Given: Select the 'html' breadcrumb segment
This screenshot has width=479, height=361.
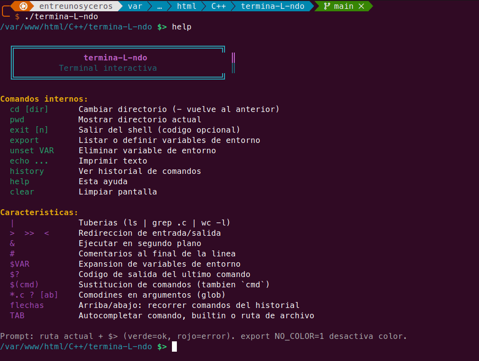Looking at the screenshot, I should [187, 6].
